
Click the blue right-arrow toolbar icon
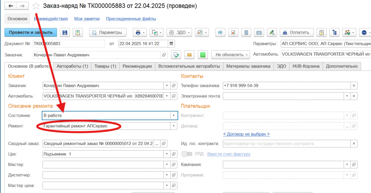click(220, 33)
